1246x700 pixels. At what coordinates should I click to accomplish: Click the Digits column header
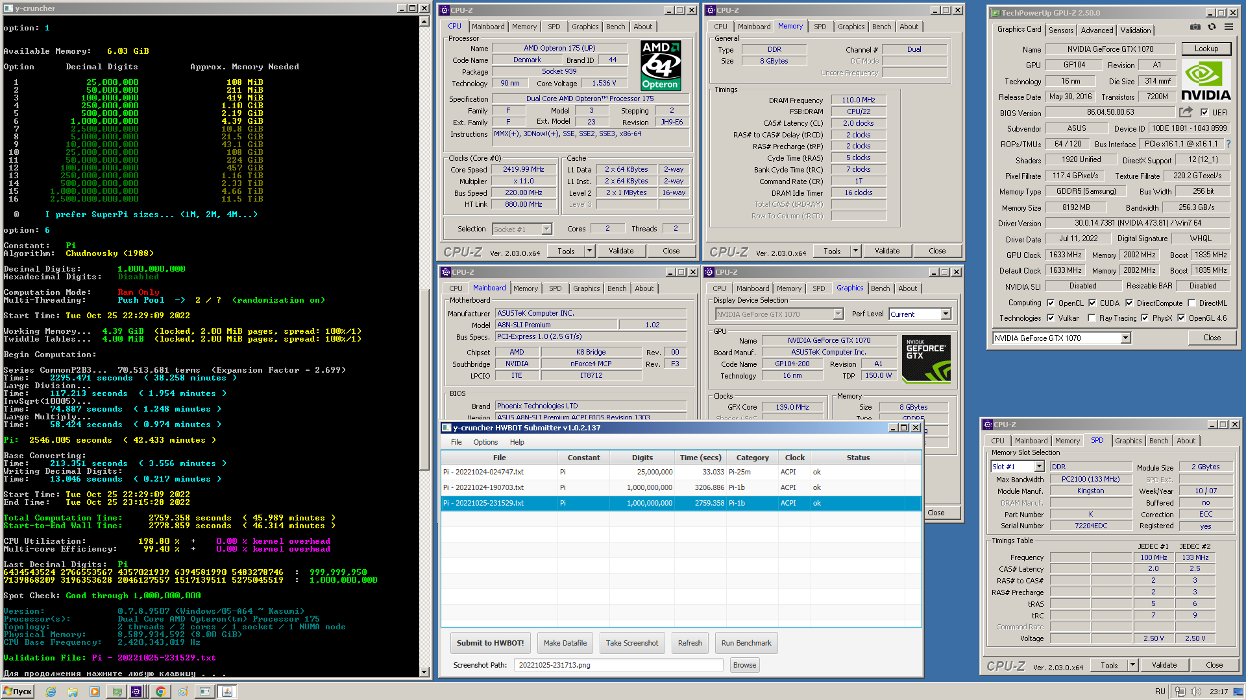point(642,458)
